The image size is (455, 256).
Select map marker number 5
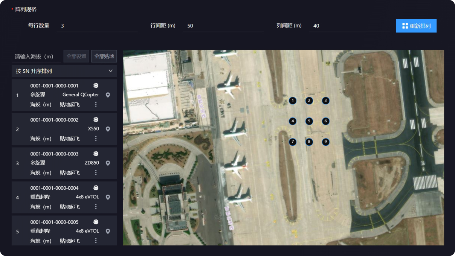(309, 121)
